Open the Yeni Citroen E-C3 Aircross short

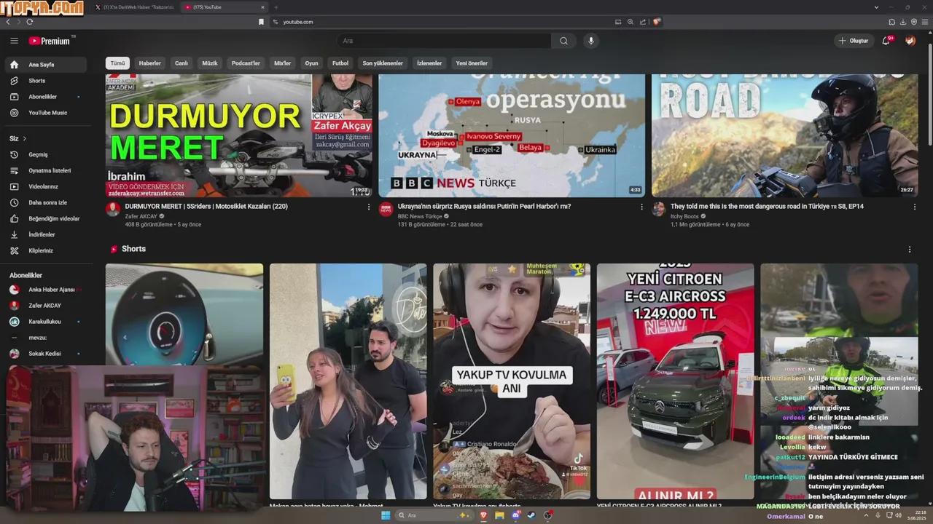coord(676,381)
